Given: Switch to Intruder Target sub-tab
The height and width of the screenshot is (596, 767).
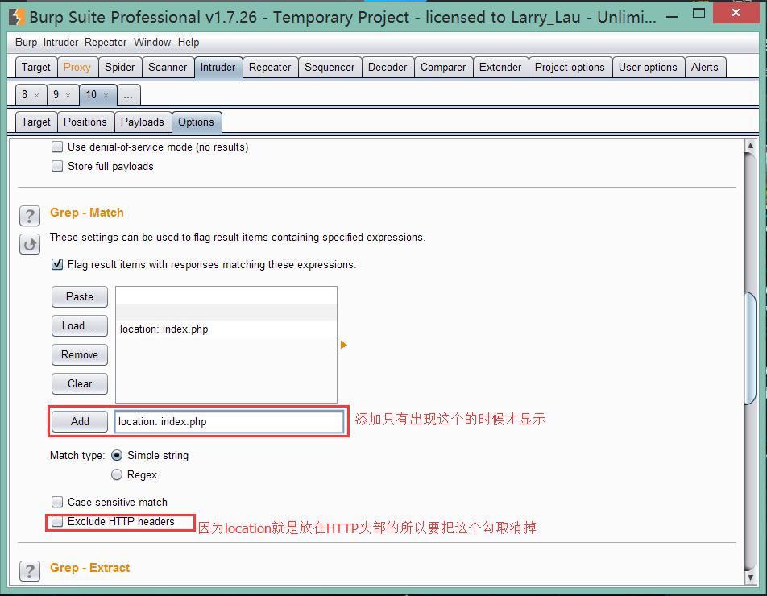Looking at the screenshot, I should (35, 122).
